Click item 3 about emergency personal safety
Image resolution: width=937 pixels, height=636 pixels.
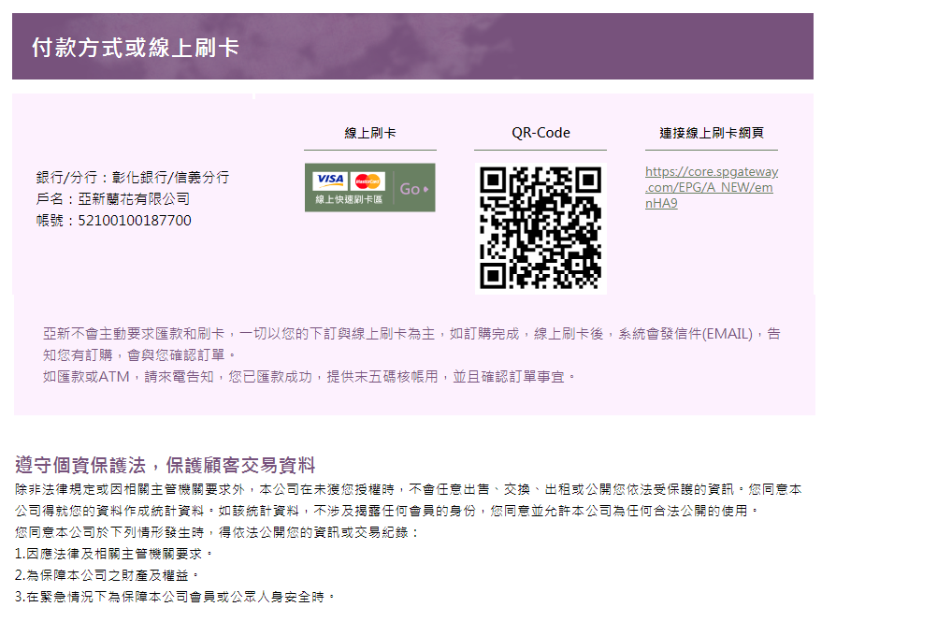pos(175,597)
